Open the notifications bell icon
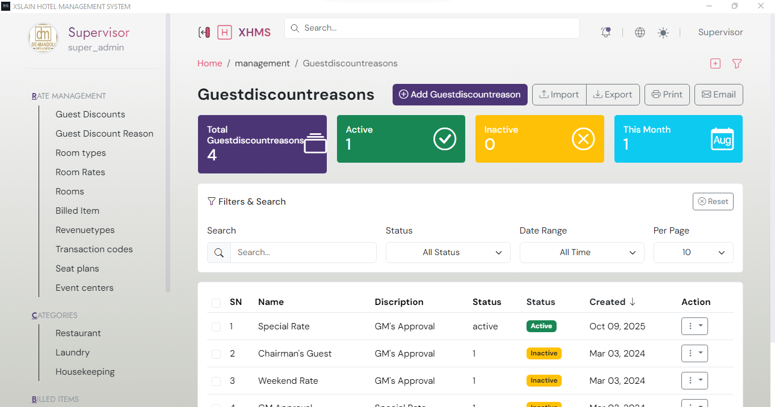Image resolution: width=775 pixels, height=407 pixels. click(x=605, y=32)
